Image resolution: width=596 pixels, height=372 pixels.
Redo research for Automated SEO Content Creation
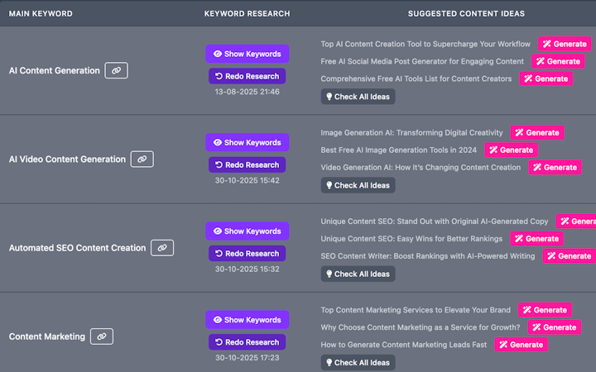point(248,254)
